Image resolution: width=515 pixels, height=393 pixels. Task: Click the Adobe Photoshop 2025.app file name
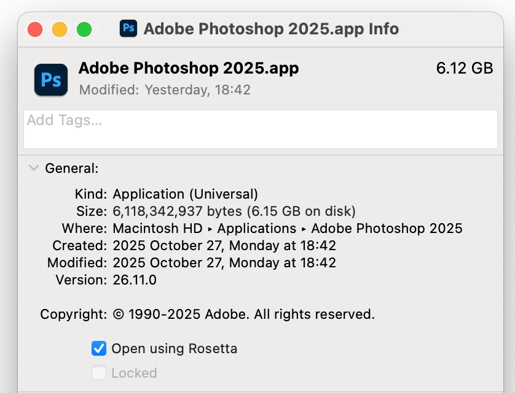coord(189,68)
